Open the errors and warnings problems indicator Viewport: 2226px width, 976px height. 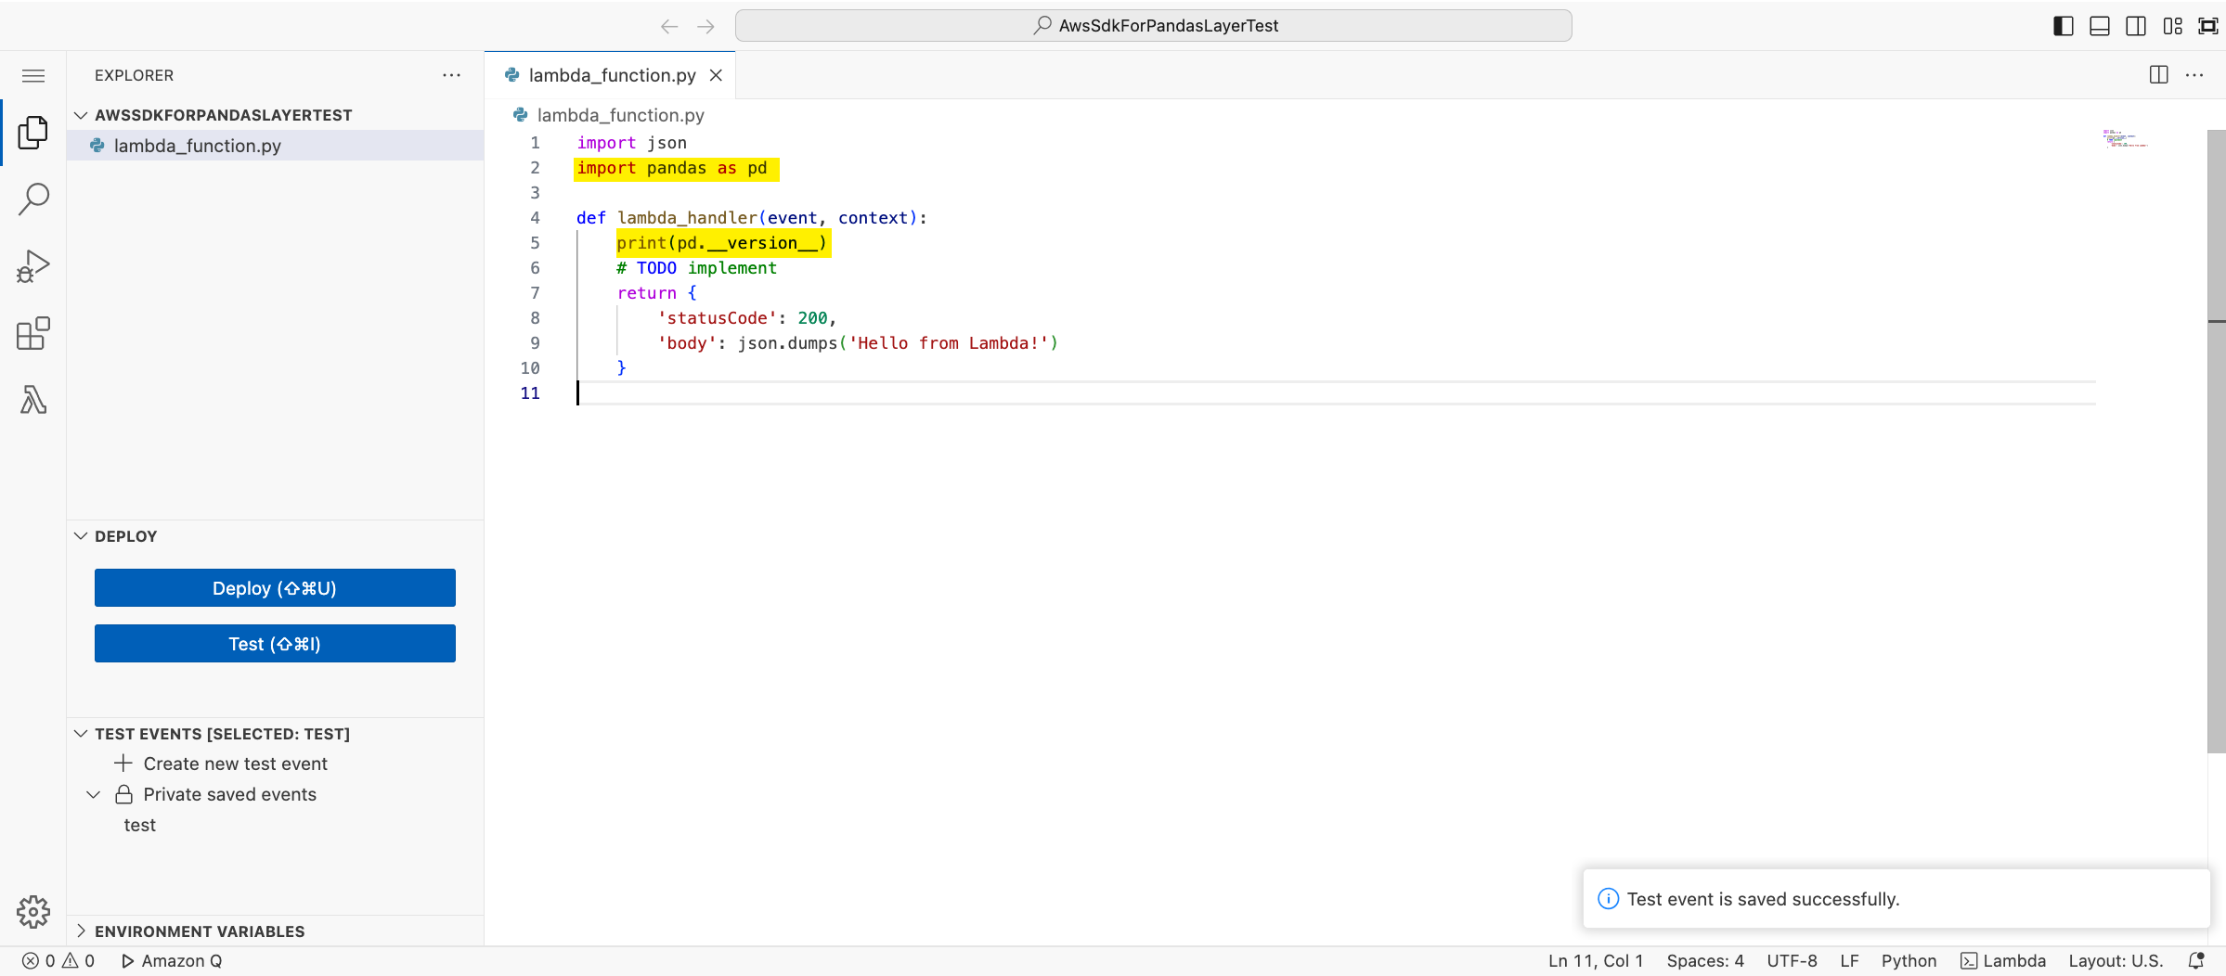coord(58,961)
